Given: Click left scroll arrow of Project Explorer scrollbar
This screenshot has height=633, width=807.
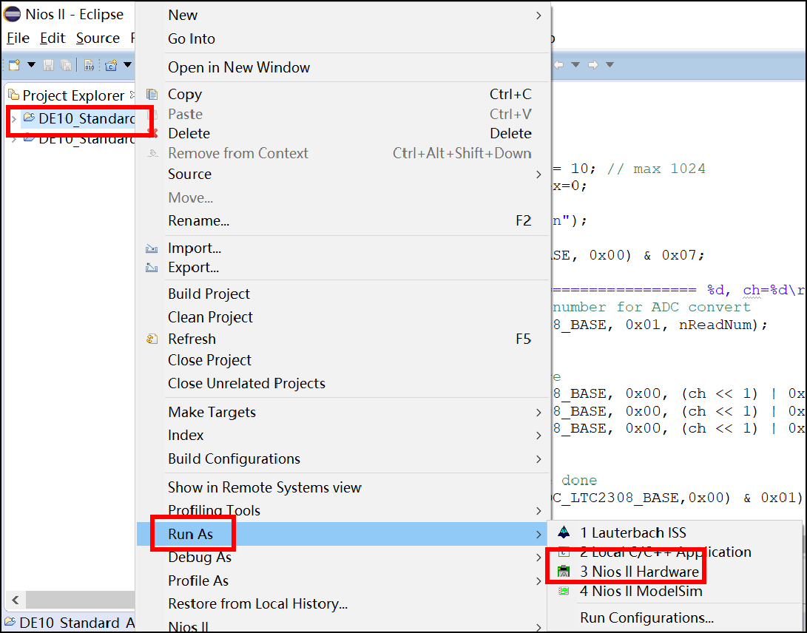Looking at the screenshot, I should pyautogui.click(x=16, y=600).
